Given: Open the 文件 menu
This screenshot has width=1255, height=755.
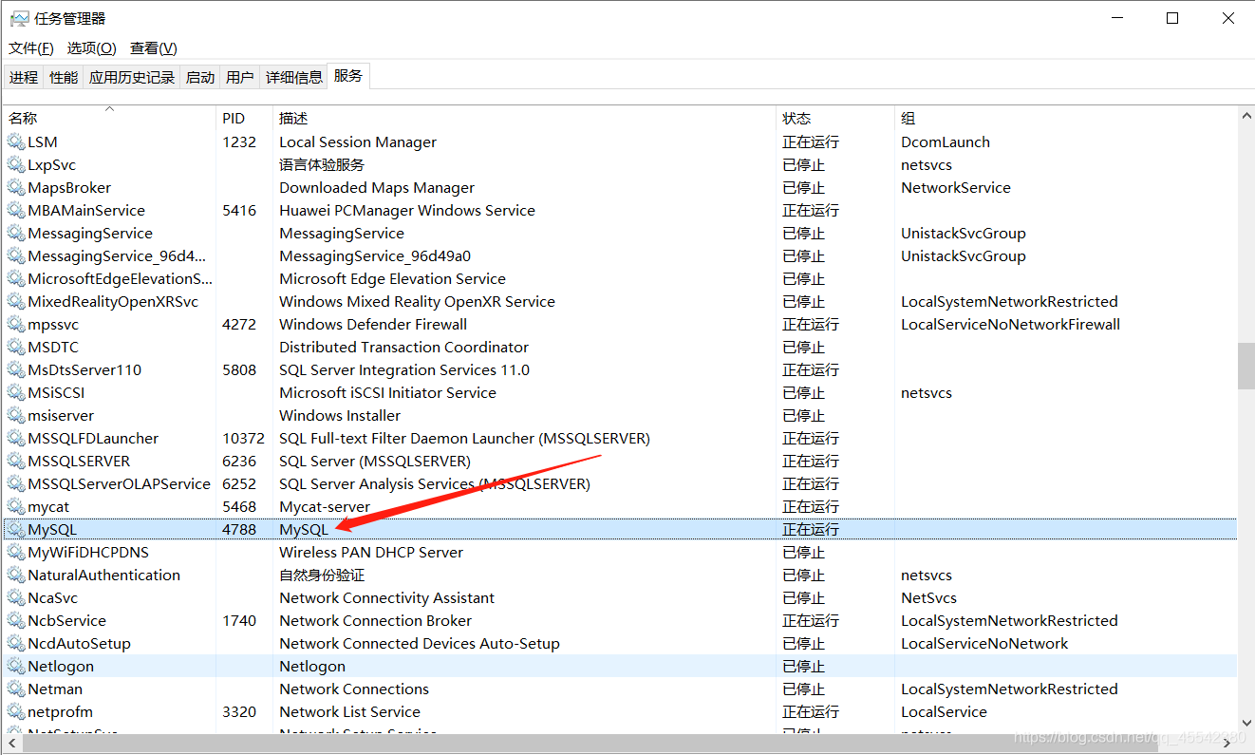Looking at the screenshot, I should (30, 47).
